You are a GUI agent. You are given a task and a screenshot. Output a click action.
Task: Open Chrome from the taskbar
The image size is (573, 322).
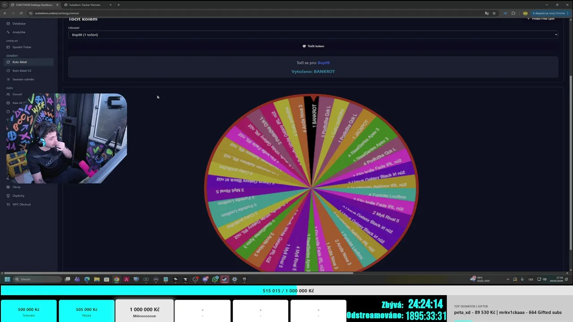pyautogui.click(x=116, y=279)
